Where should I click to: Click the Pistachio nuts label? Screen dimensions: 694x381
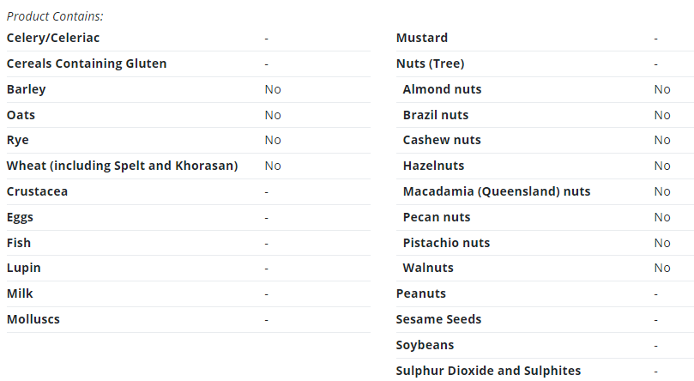446,243
